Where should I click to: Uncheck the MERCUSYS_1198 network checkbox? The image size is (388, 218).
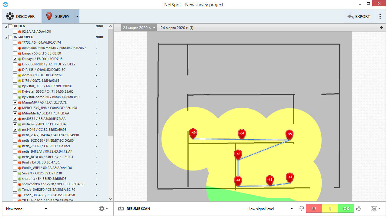15,108
